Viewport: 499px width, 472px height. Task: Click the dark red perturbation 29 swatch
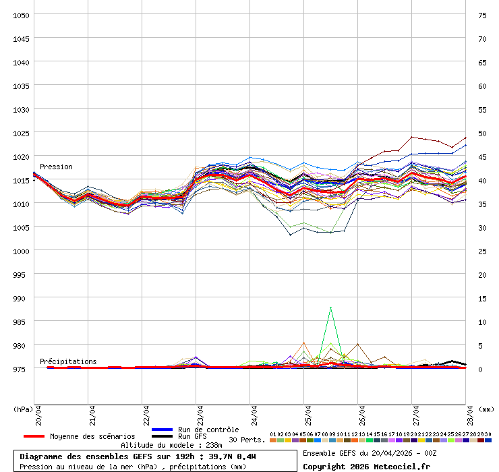[x=481, y=440]
